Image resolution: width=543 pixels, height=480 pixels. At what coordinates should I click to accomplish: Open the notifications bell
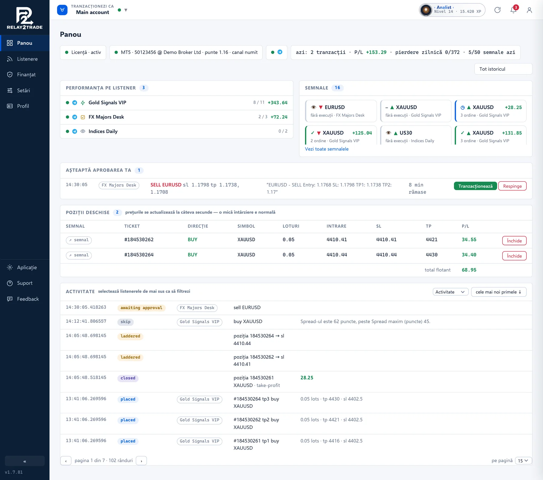(x=513, y=10)
